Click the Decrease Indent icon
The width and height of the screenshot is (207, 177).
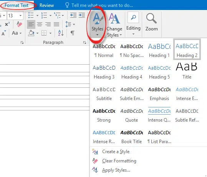coord(73,15)
